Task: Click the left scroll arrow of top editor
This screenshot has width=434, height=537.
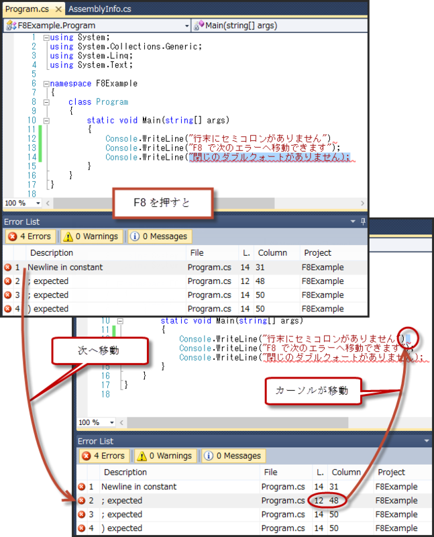Action: [48, 203]
